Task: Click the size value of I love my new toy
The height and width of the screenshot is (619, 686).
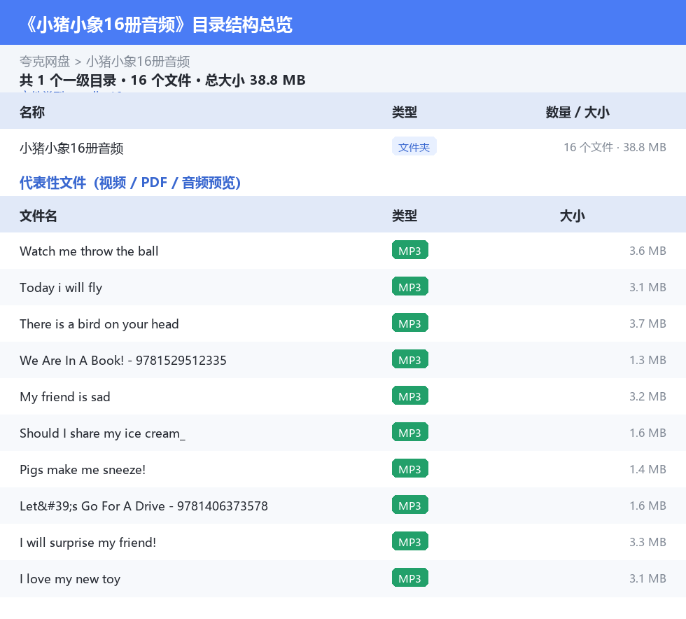Action: (x=647, y=578)
